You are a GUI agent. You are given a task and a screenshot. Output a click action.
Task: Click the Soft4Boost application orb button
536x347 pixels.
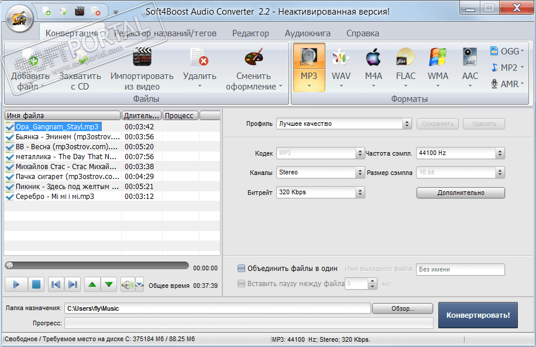coord(19,19)
